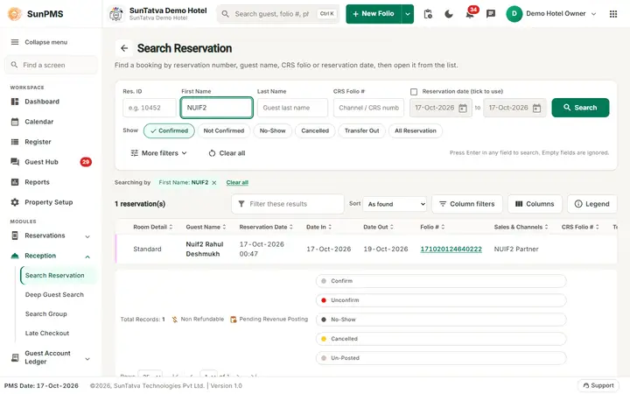Expand More filters
This screenshot has height=394, width=630.
click(158, 153)
